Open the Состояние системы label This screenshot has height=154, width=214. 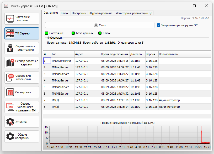[23, 19]
